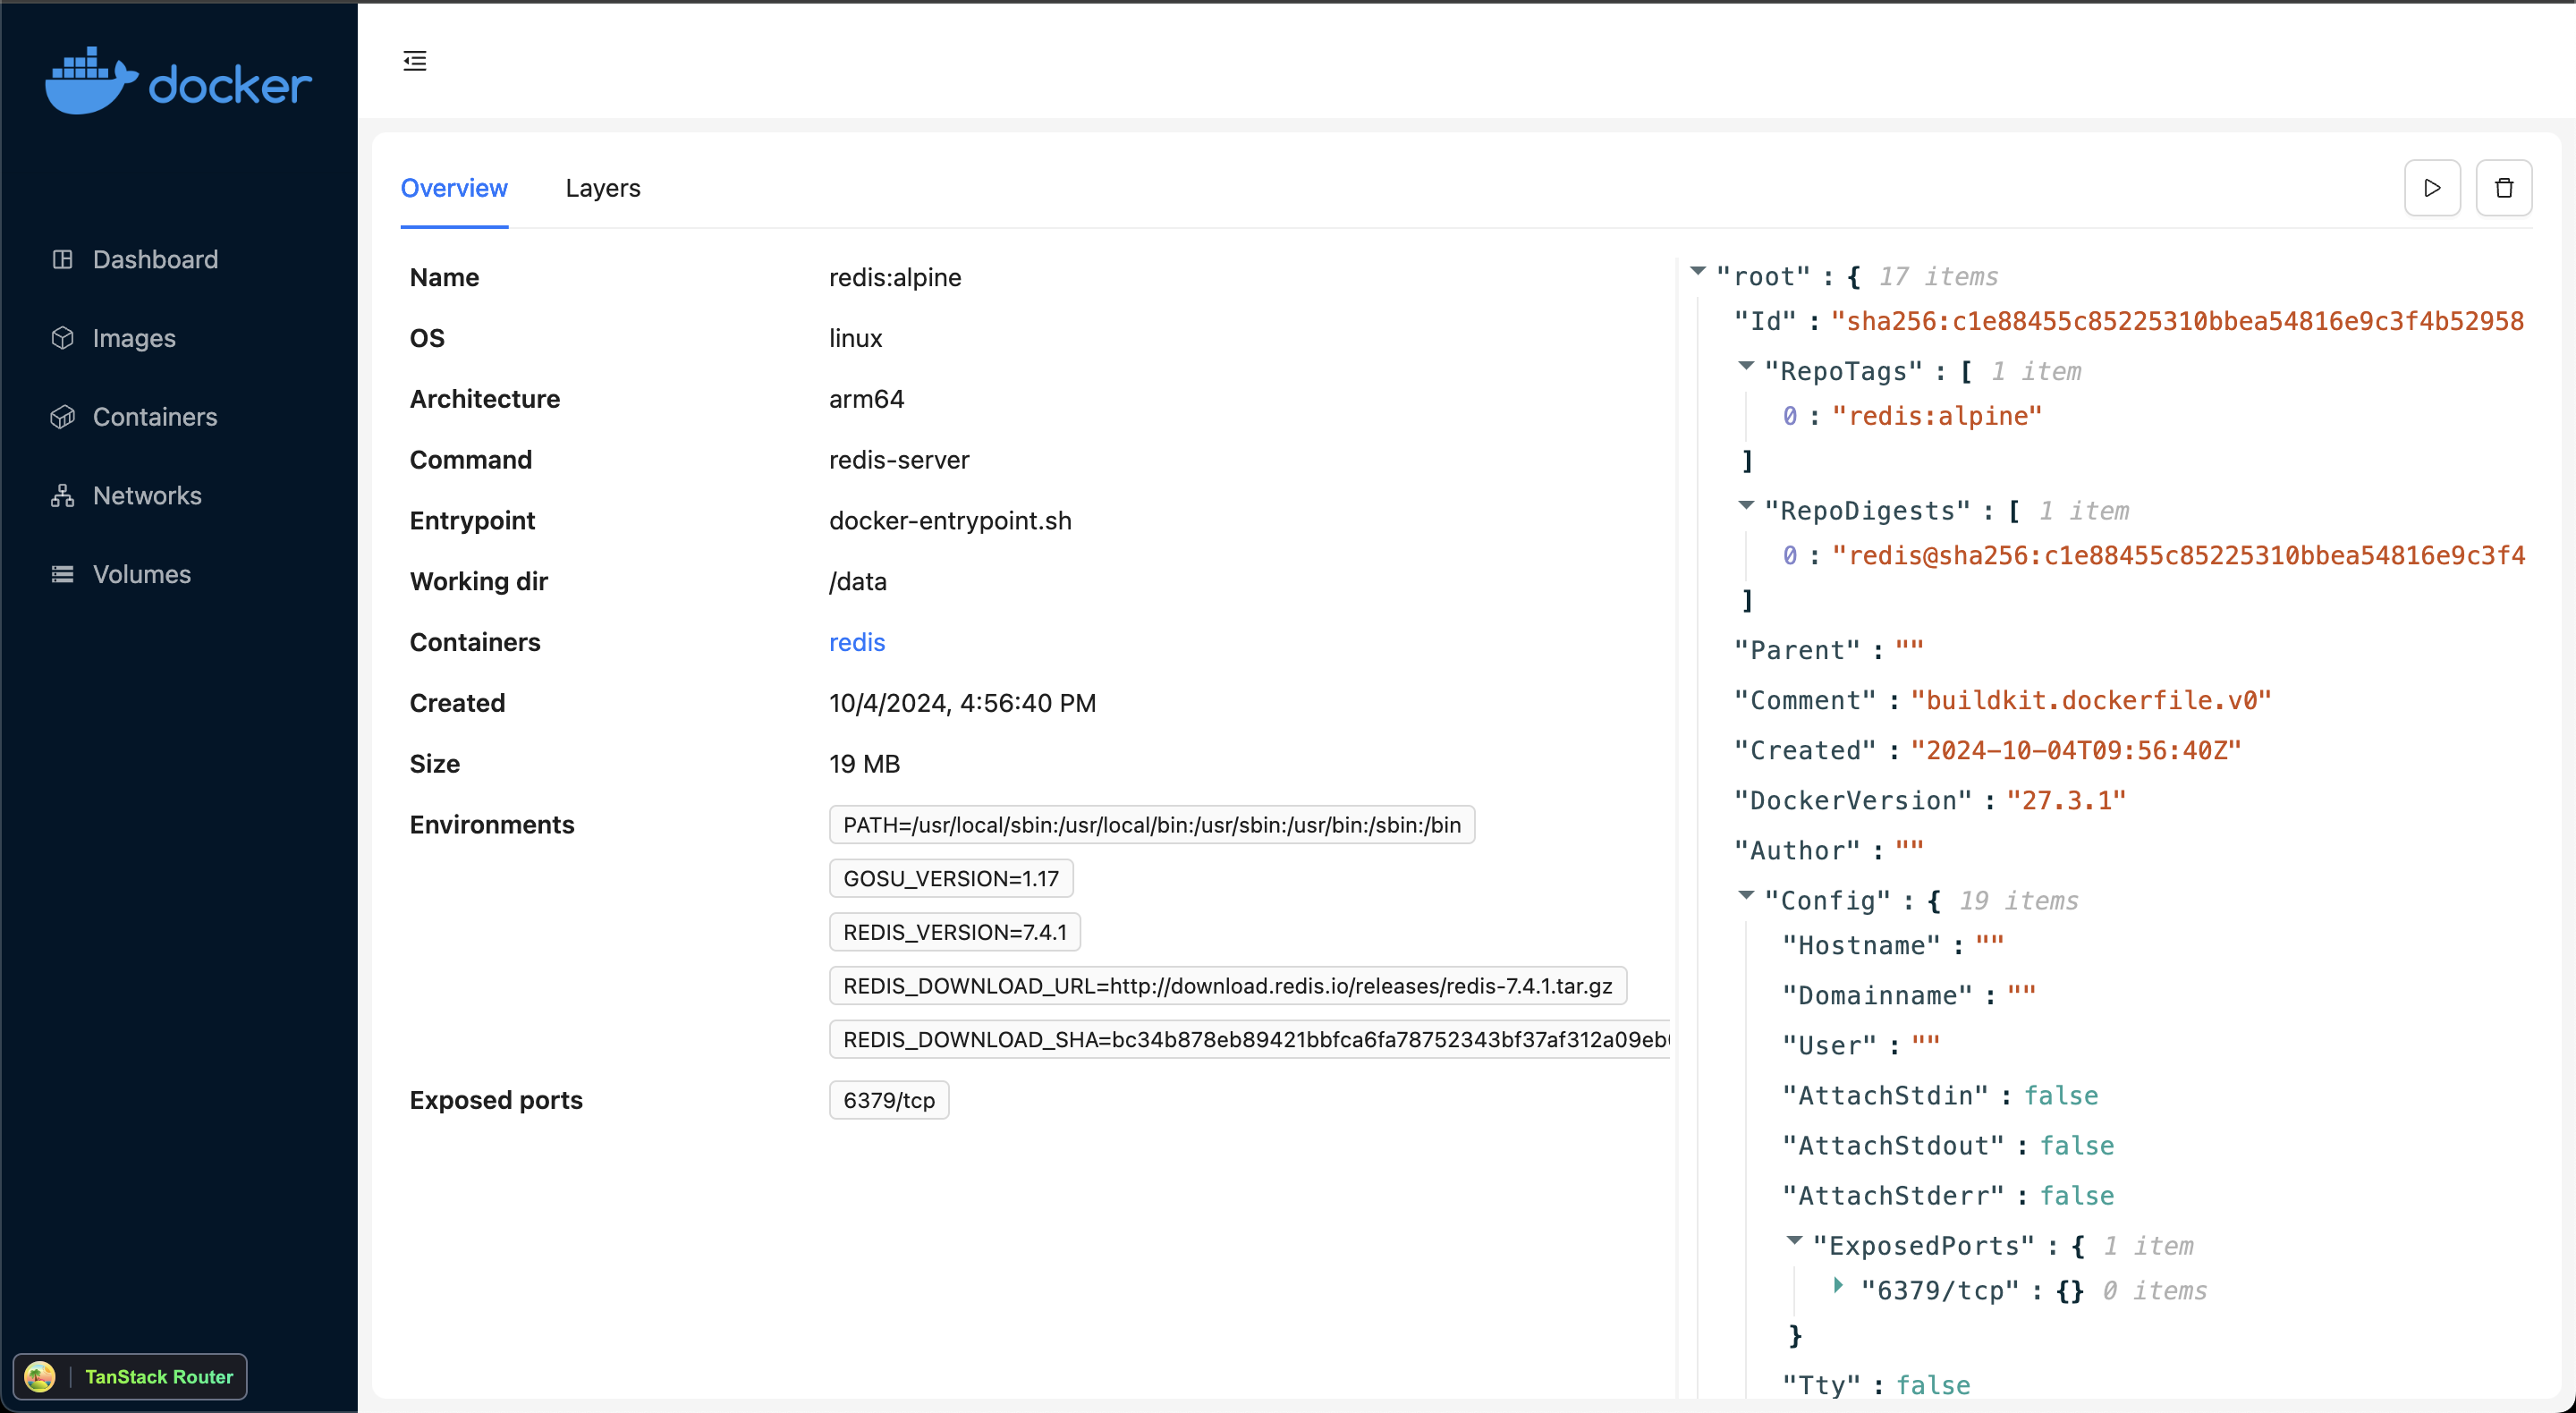Collapse the "ExposedPorts" object

pyautogui.click(x=1794, y=1241)
